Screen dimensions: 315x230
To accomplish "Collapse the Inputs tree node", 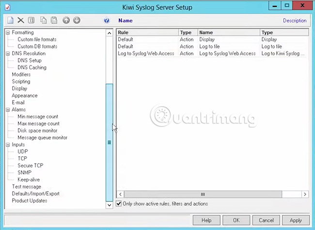I will click(x=8, y=145).
